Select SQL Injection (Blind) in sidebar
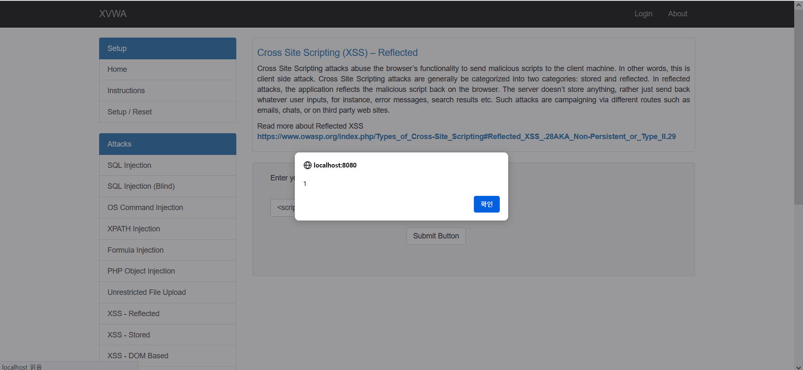 (141, 186)
